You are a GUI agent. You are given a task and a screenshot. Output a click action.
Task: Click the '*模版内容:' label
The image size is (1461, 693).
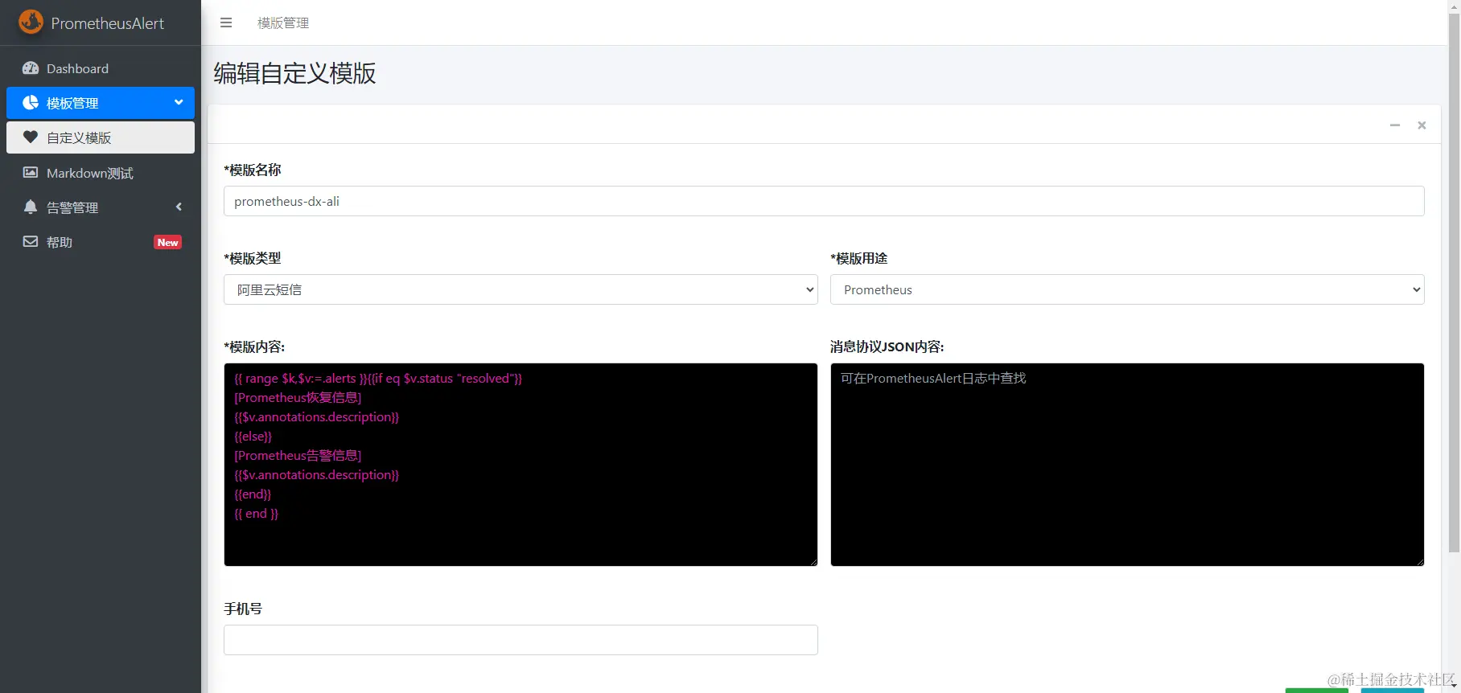coord(254,346)
